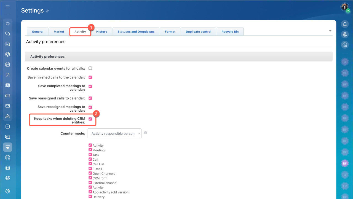Toggle Save completed meetings to calendar
Screen dimensions: 353x199
(90, 86)
